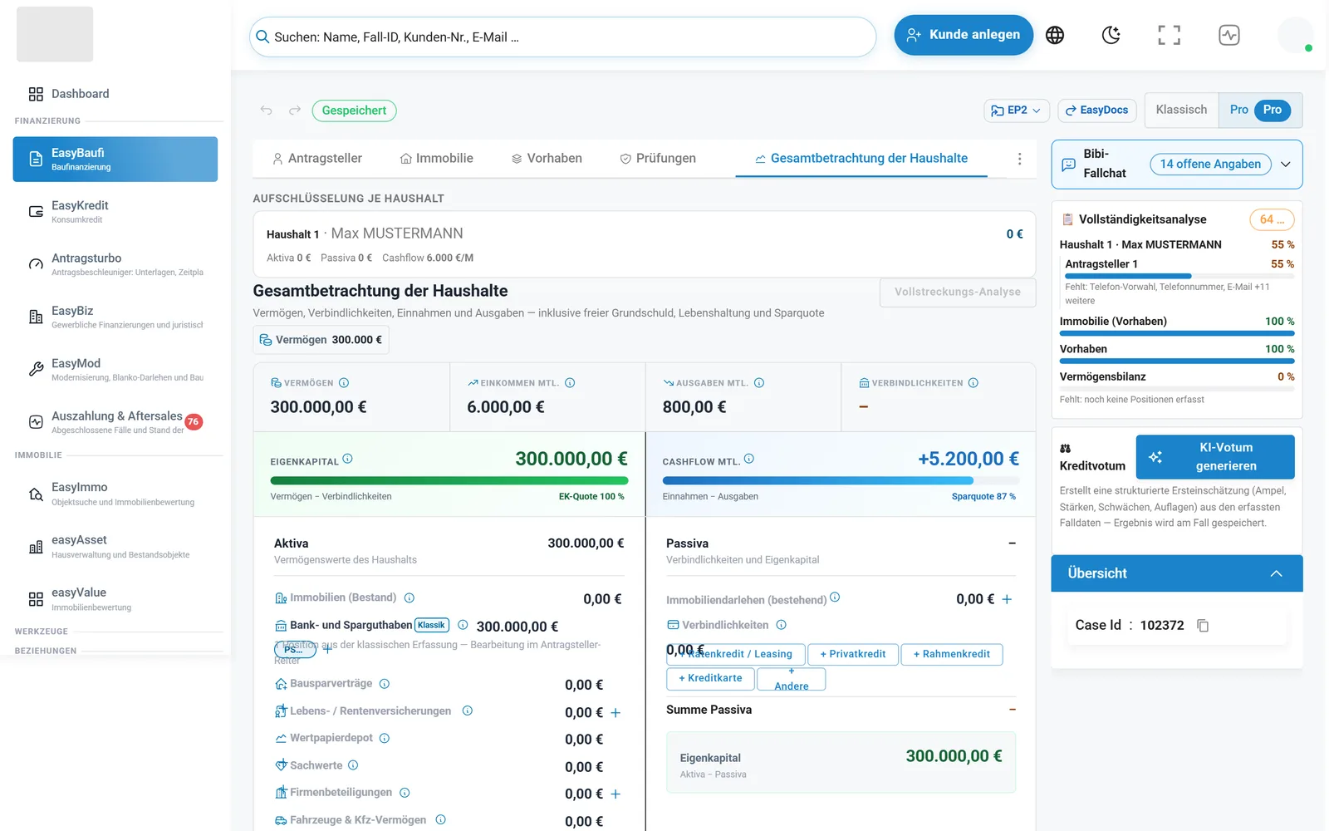Image resolution: width=1329 pixels, height=831 pixels.
Task: Show info for Vermögen tile
Action: (344, 383)
